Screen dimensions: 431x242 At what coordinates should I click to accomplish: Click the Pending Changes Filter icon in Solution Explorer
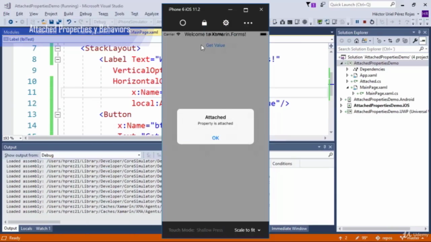[x=379, y=41]
